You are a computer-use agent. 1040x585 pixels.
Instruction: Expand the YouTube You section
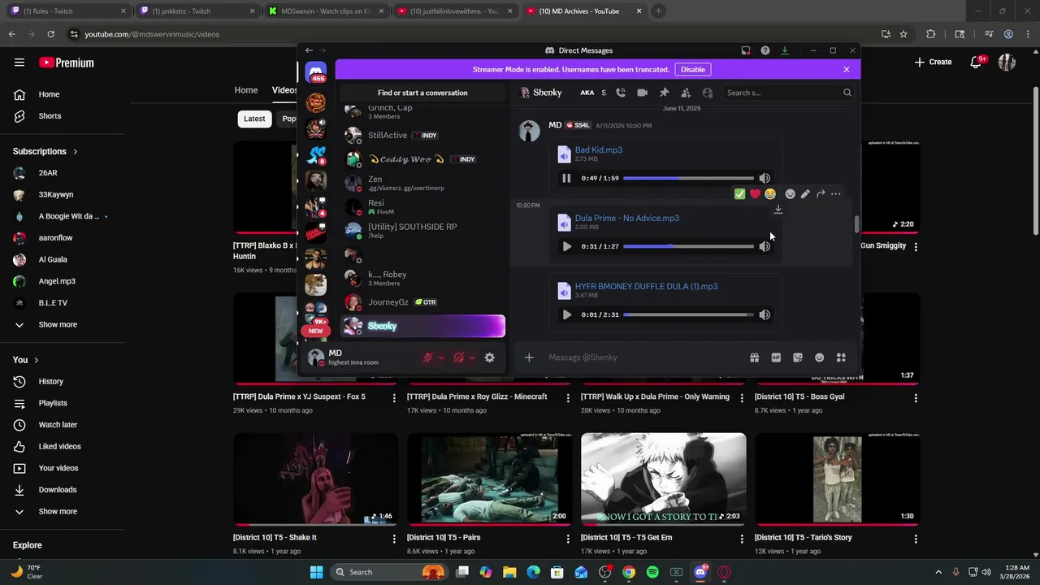[26, 360]
